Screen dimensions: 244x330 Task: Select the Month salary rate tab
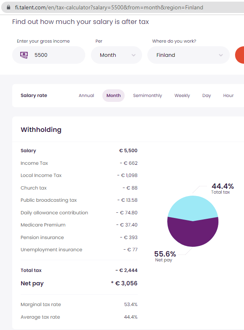click(x=113, y=95)
